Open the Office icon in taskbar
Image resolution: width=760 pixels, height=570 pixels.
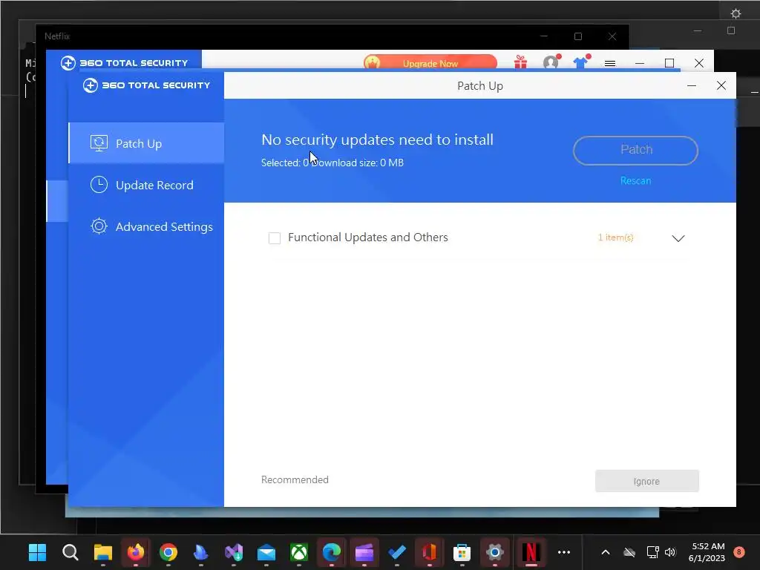click(x=430, y=552)
